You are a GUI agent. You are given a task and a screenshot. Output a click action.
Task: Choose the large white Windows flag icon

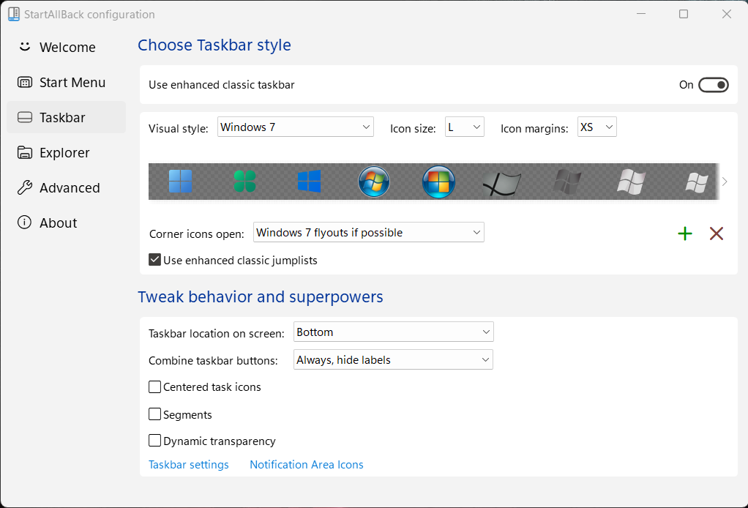pyautogui.click(x=631, y=182)
